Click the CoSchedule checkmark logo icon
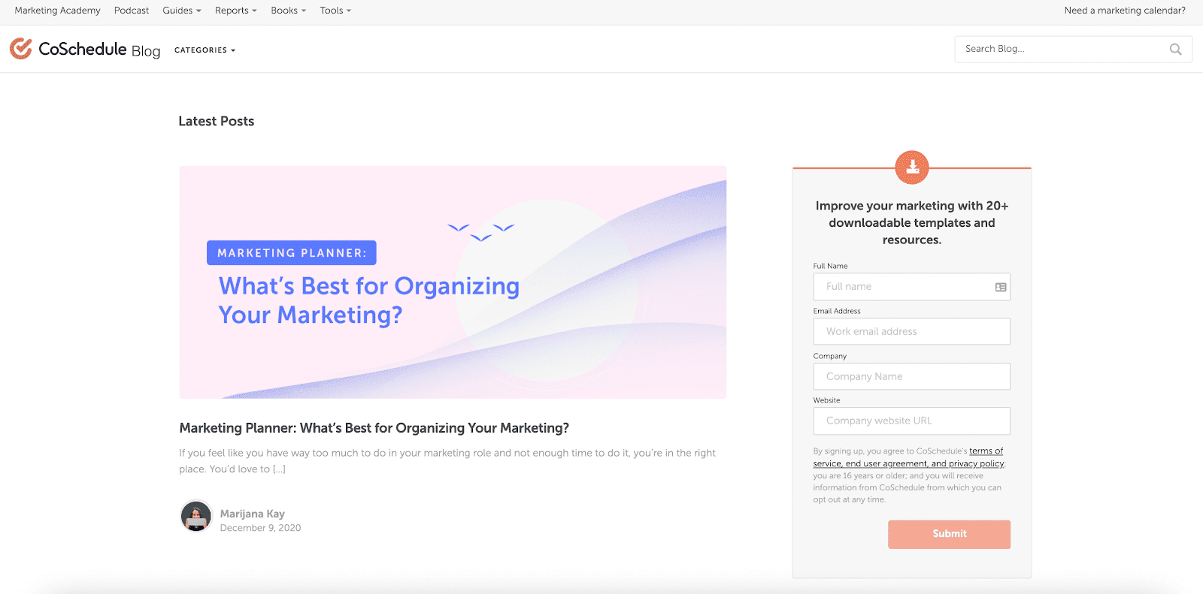The height and width of the screenshot is (594, 1203). coord(21,49)
